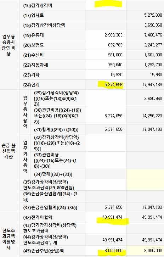Select the 업무용 승용차 관련 비용 section header
164x257 pixels.
(9, 45)
